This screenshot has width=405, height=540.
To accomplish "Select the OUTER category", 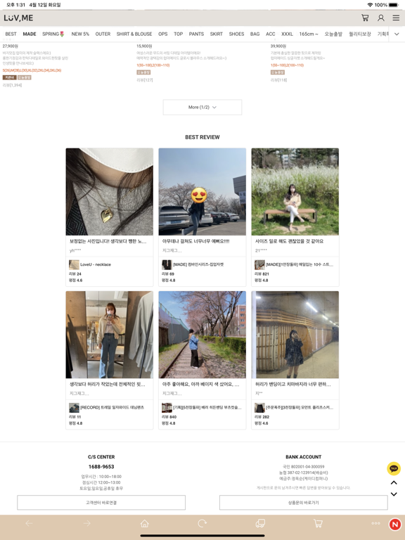I will 103,34.
